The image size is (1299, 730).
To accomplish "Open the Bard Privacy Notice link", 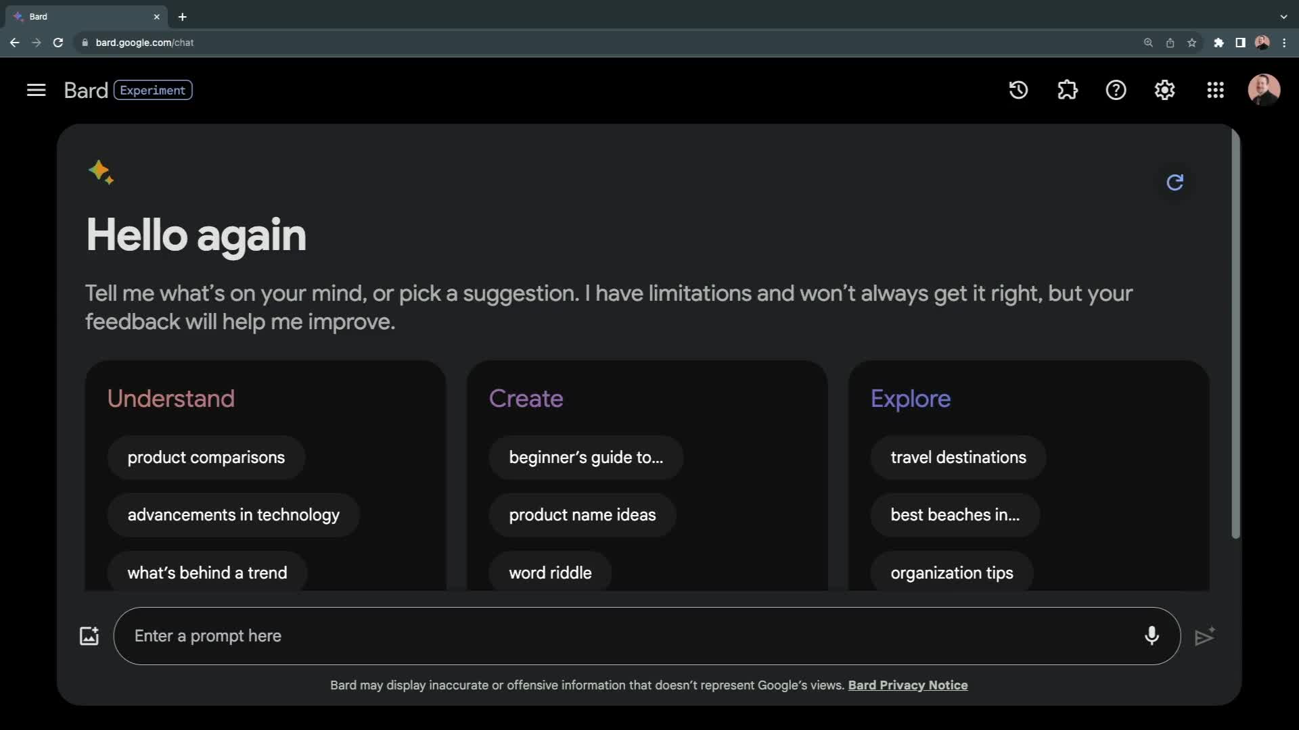I will click(907, 685).
